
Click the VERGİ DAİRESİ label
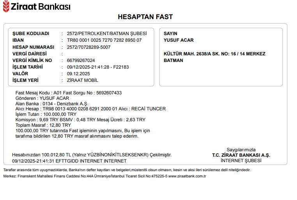(x=30, y=54)
